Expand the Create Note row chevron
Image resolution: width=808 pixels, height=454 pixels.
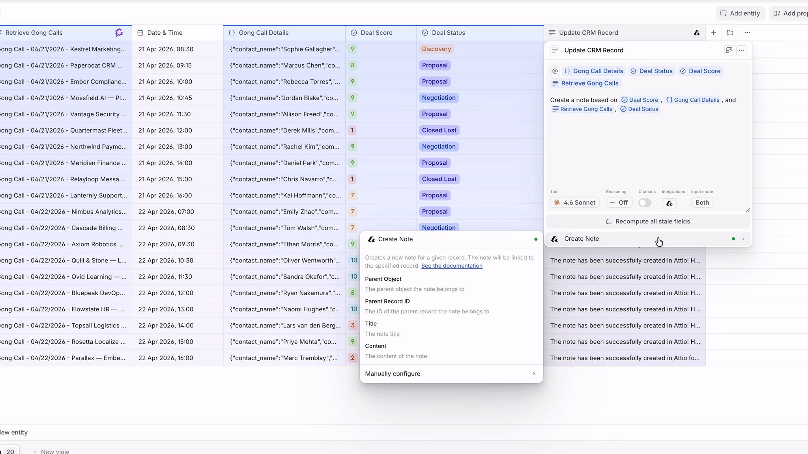pos(743,239)
